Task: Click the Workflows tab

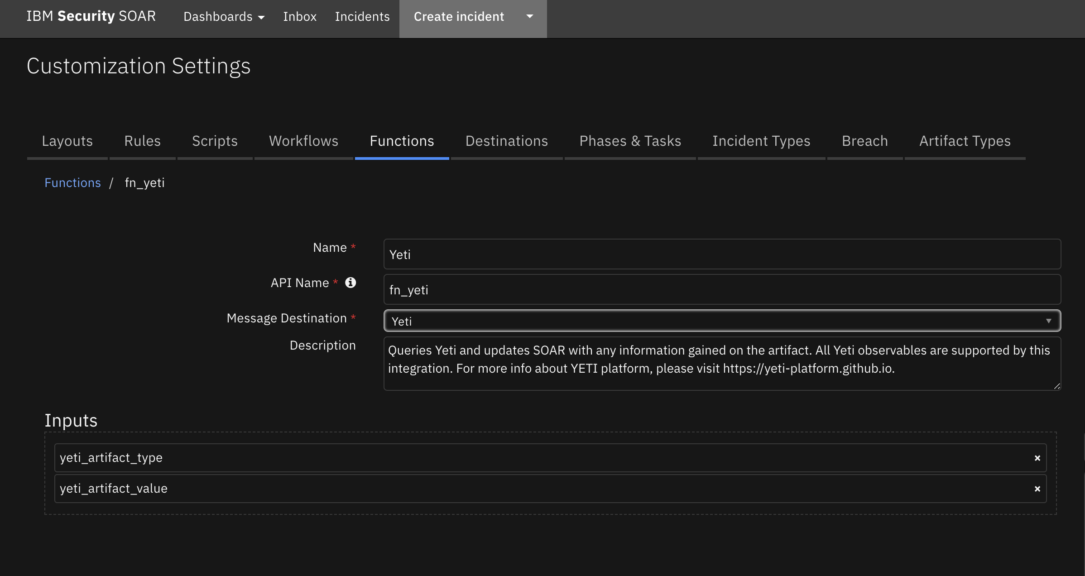Action: coord(303,140)
